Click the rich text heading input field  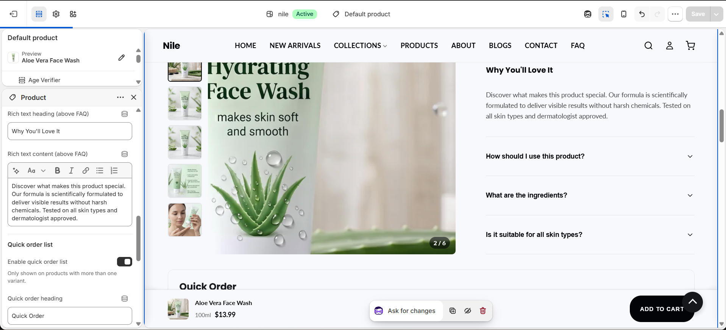pyautogui.click(x=70, y=131)
